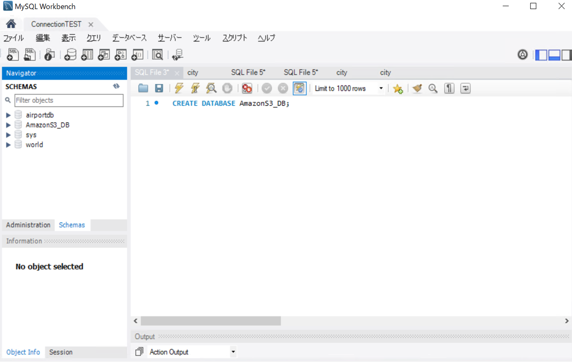Close the SQL File 3 tab
The width and height of the screenshot is (572, 362).
pyautogui.click(x=177, y=73)
